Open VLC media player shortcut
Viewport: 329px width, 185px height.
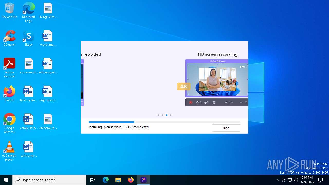point(10,151)
